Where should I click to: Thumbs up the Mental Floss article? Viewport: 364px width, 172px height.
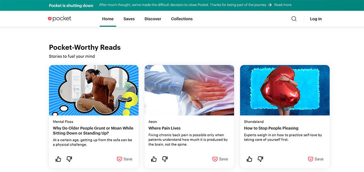point(58,159)
